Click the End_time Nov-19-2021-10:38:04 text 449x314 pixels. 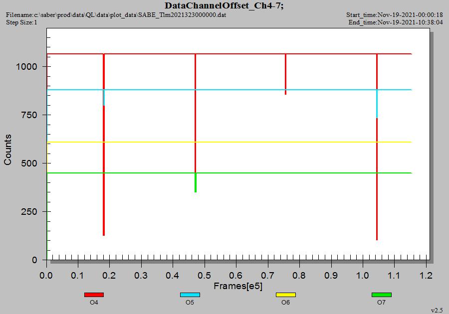point(396,22)
